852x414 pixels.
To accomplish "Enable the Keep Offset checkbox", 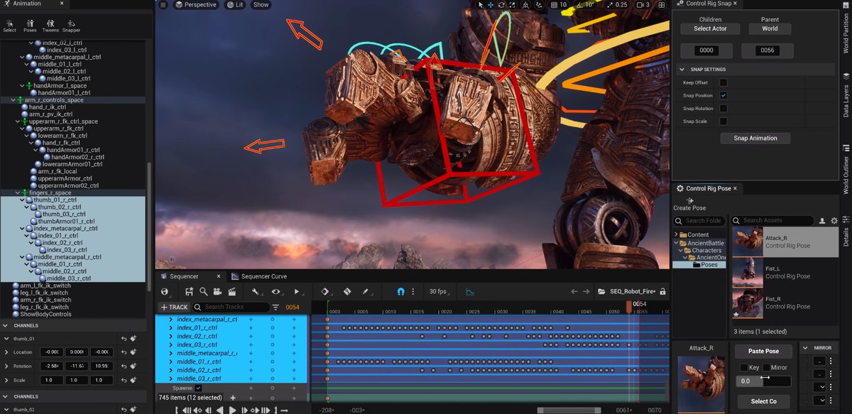I will click(x=723, y=82).
